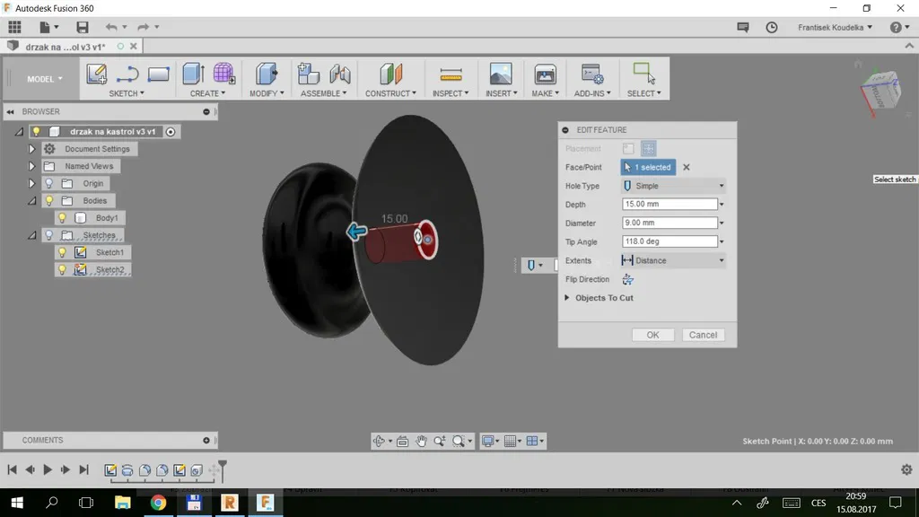Open the MODEL workspace dropdown

pos(45,79)
